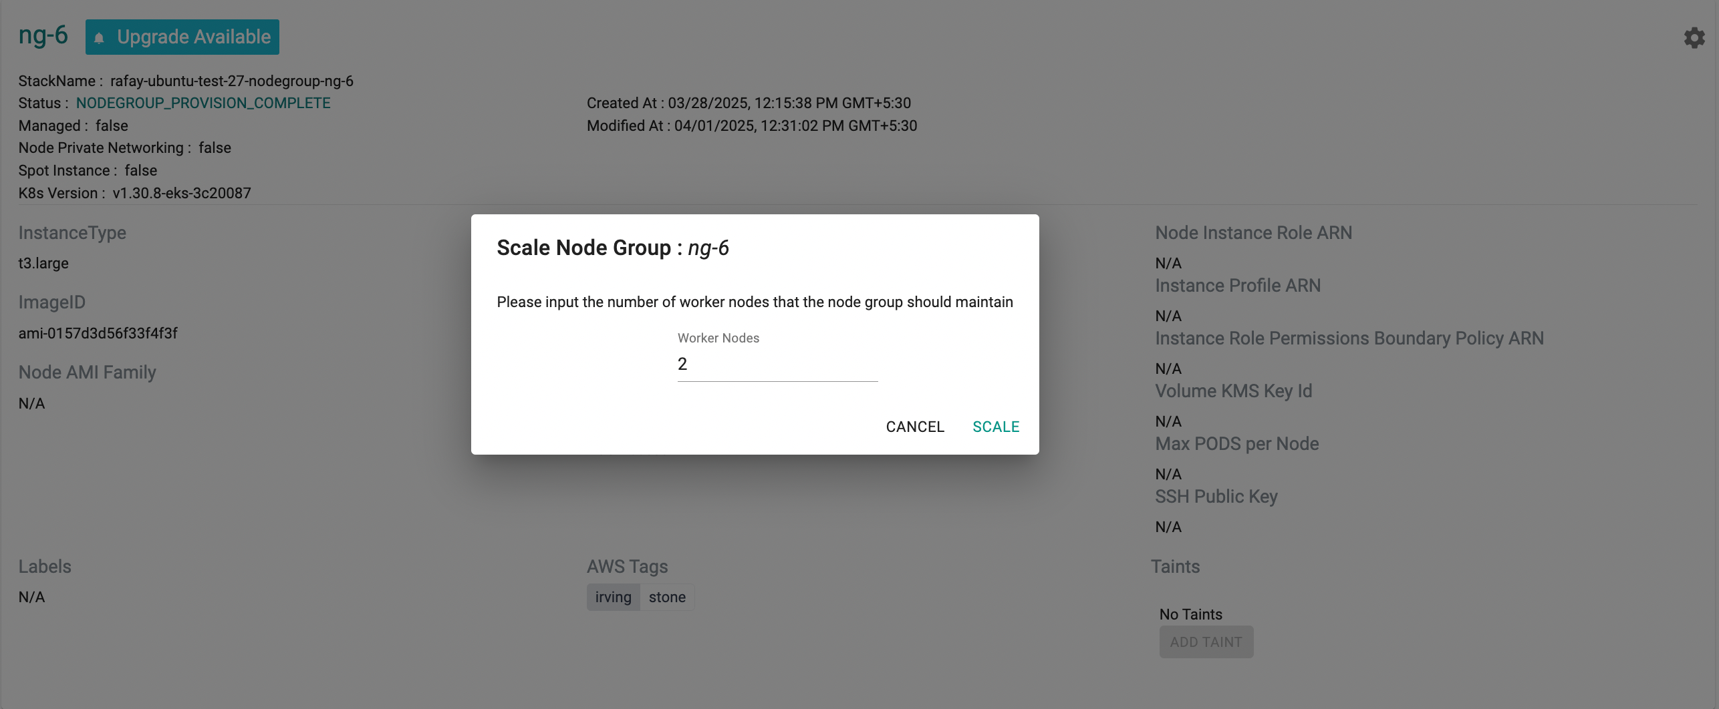Click the AWS Tags heading
Screen dimensions: 1719x709
point(628,567)
